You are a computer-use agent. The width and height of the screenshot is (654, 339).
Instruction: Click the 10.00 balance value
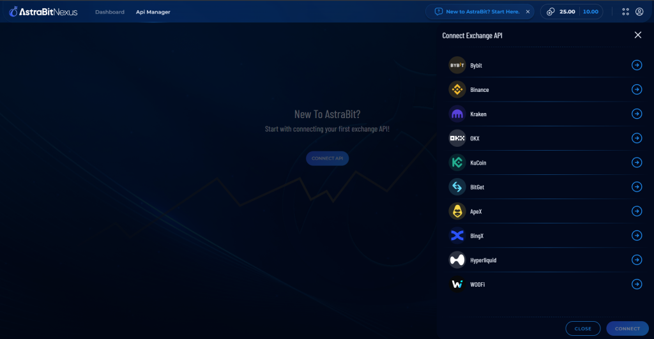(590, 11)
